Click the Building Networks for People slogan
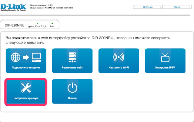This screenshot has height=122, width=194. point(13,10)
